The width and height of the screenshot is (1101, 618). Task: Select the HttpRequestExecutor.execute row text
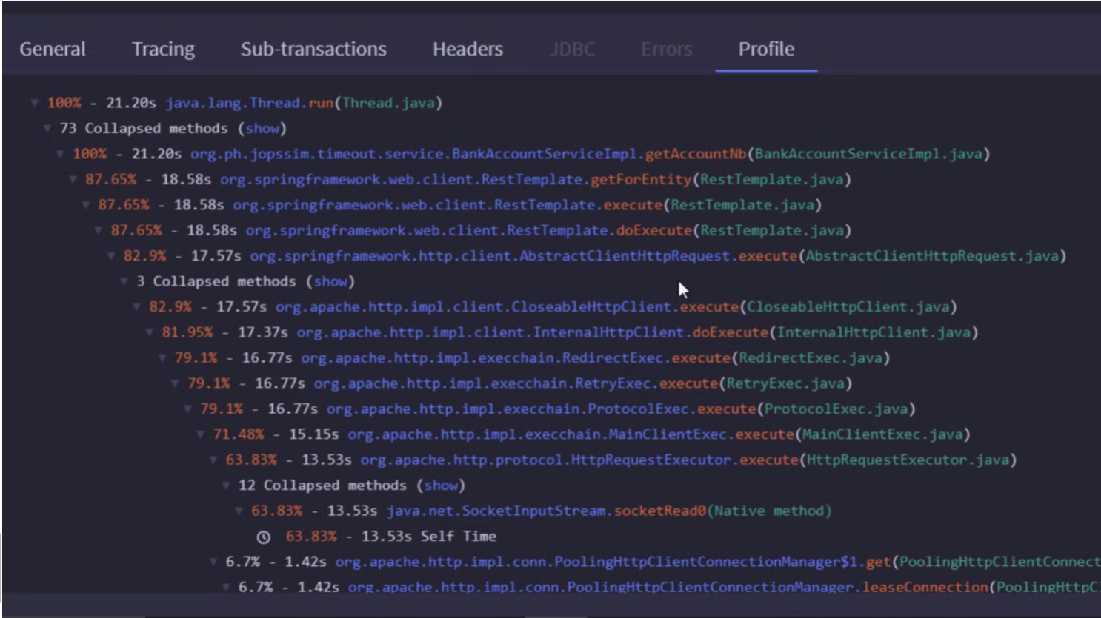click(621, 460)
